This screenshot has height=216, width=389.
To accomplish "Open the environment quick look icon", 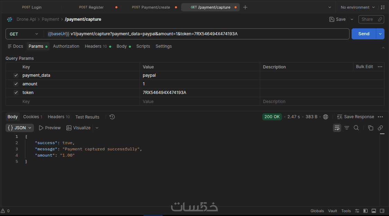I will point(382,7).
